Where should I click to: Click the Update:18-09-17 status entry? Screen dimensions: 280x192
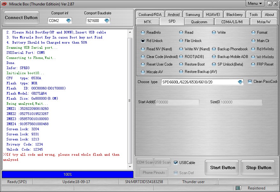(x=76, y=181)
